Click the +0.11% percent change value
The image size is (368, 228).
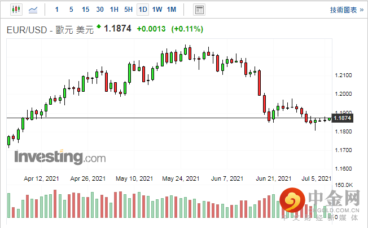tap(187, 29)
